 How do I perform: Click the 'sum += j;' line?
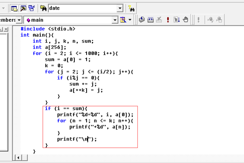coord(83,84)
